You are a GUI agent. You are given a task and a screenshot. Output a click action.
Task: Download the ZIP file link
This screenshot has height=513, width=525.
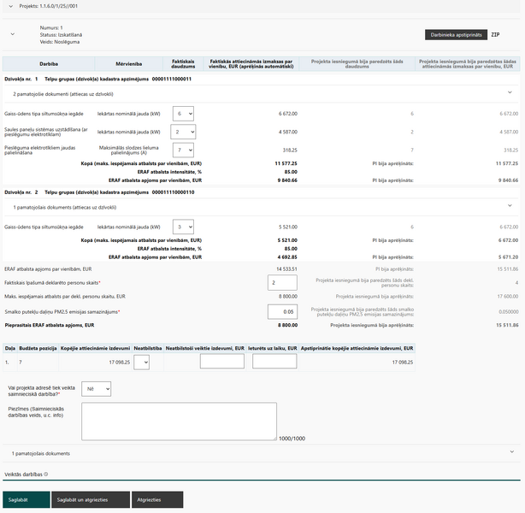coord(495,35)
